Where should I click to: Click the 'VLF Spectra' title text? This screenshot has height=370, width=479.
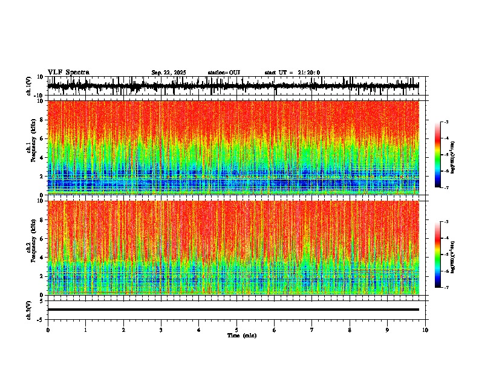point(68,73)
